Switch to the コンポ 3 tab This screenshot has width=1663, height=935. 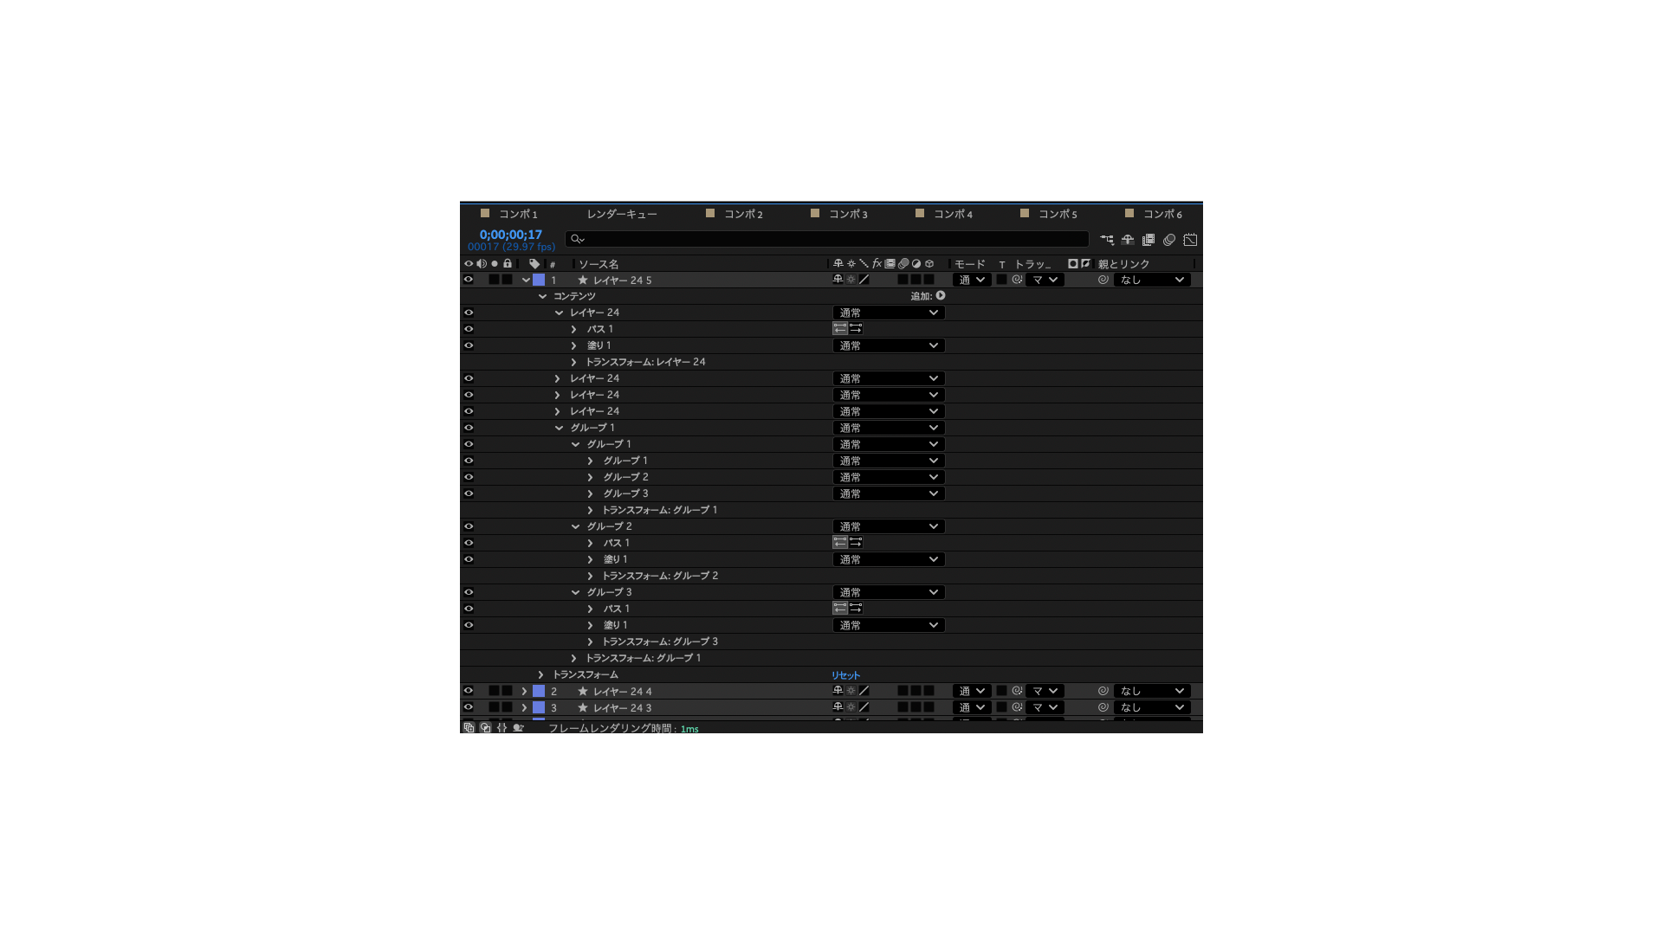(x=847, y=214)
